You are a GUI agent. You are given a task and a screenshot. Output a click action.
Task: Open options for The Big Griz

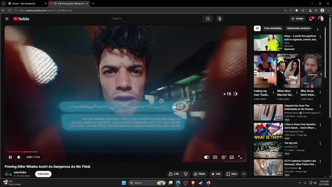pyautogui.click(x=320, y=144)
